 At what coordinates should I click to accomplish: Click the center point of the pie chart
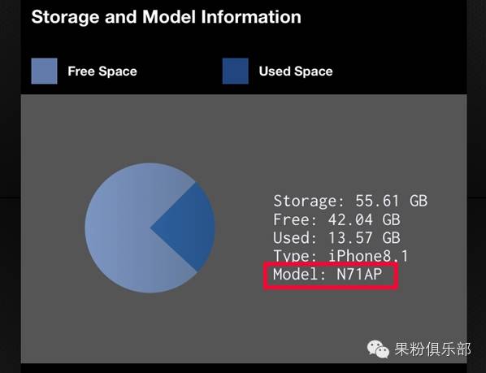(x=150, y=228)
